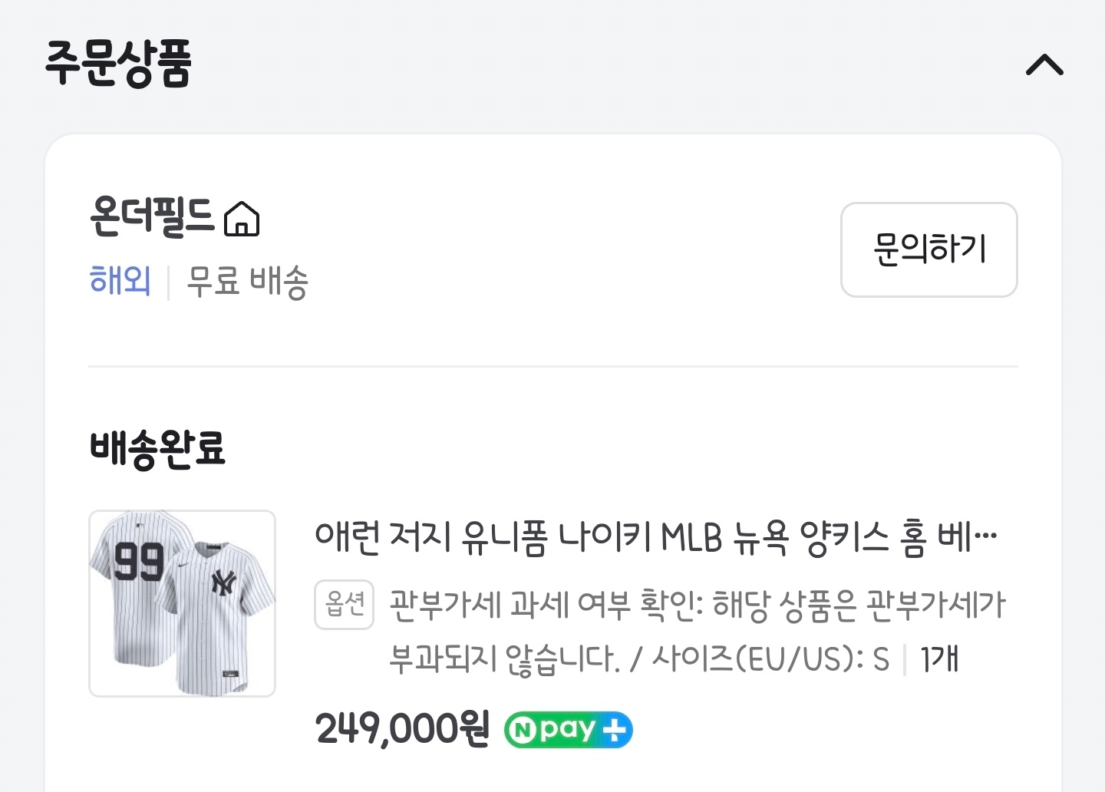
Task: Click the 1개 quantity label
Action: coord(939,659)
